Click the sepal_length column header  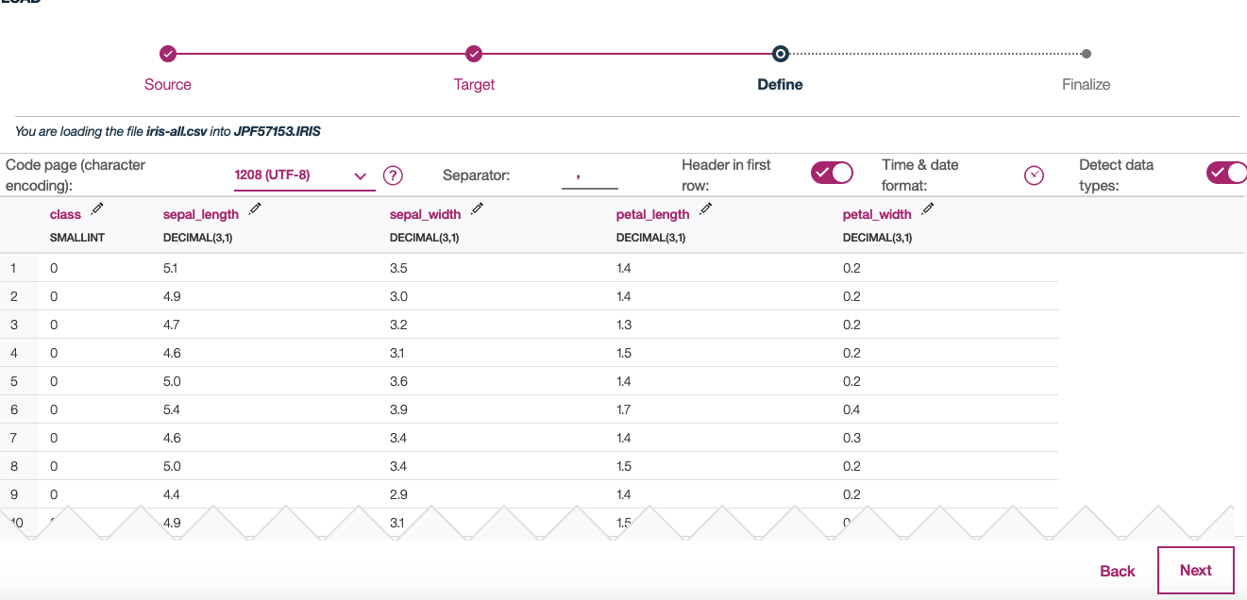pyautogui.click(x=201, y=215)
